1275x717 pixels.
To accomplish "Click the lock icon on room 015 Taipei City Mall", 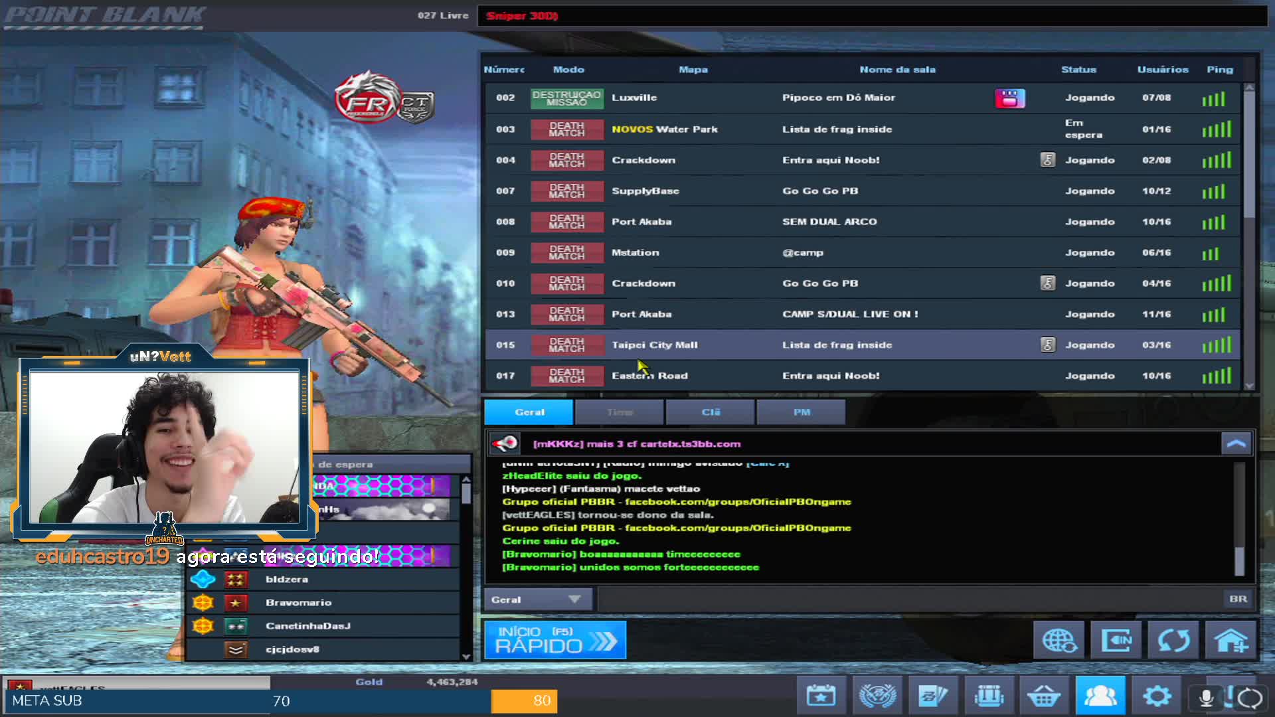I will click(1048, 345).
